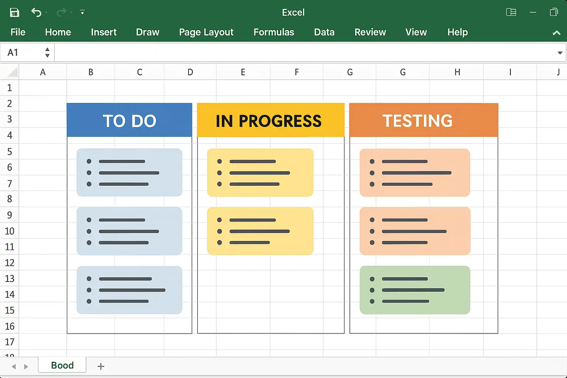Click the ribbon display options icon
The height and width of the screenshot is (378, 567).
pyautogui.click(x=511, y=12)
